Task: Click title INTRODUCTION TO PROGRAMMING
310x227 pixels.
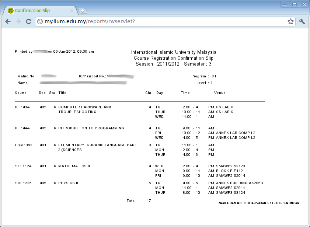Action: click(91, 128)
